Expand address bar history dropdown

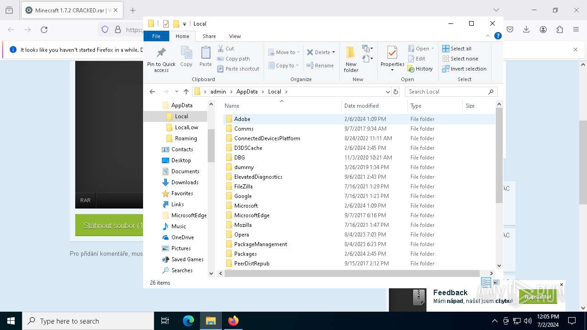[388, 92]
